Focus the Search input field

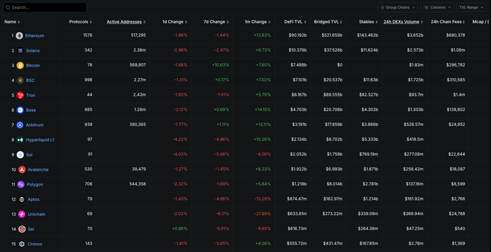click(x=47, y=8)
